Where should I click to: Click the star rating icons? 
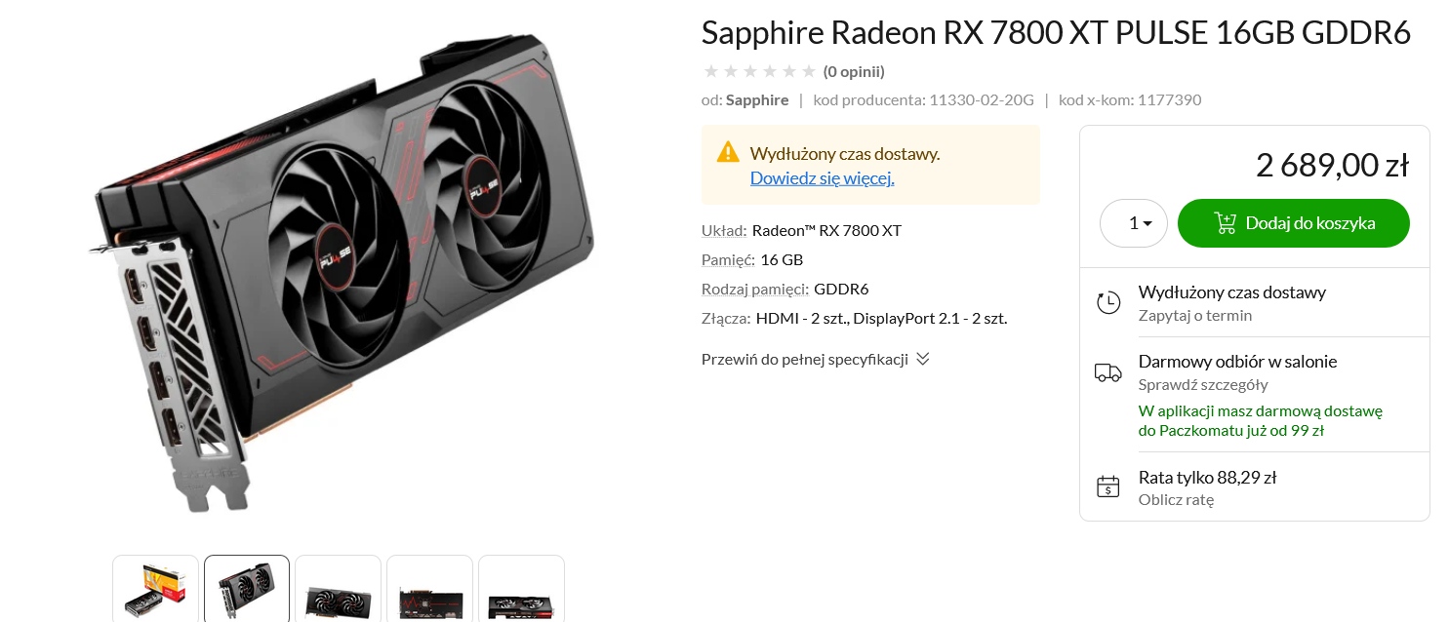[759, 71]
